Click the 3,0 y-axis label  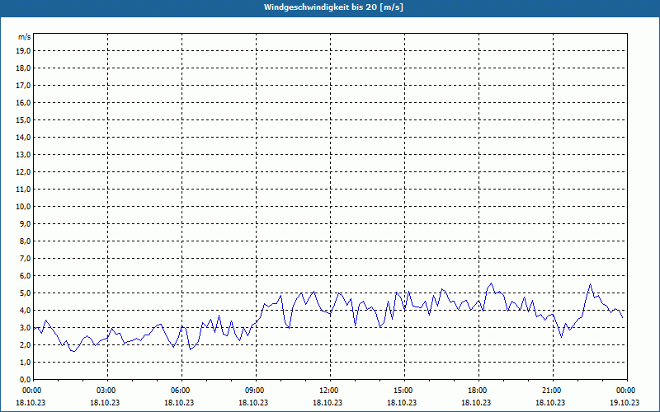pos(25,327)
